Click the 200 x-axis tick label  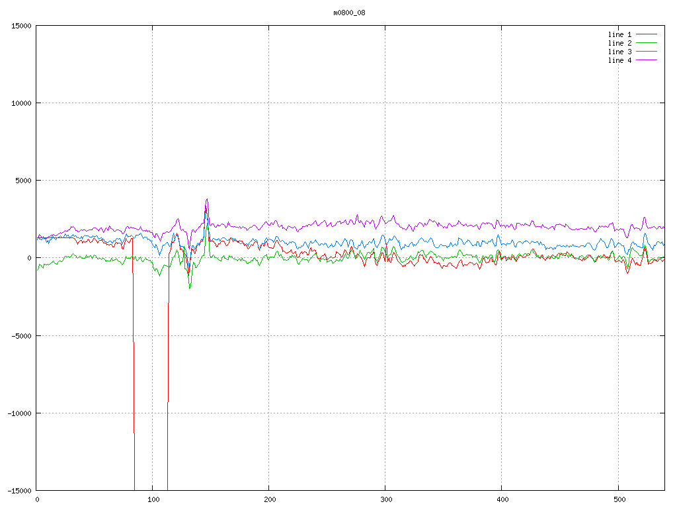click(269, 500)
